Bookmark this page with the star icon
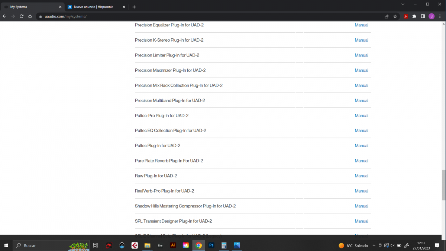The width and height of the screenshot is (446, 251). (395, 16)
